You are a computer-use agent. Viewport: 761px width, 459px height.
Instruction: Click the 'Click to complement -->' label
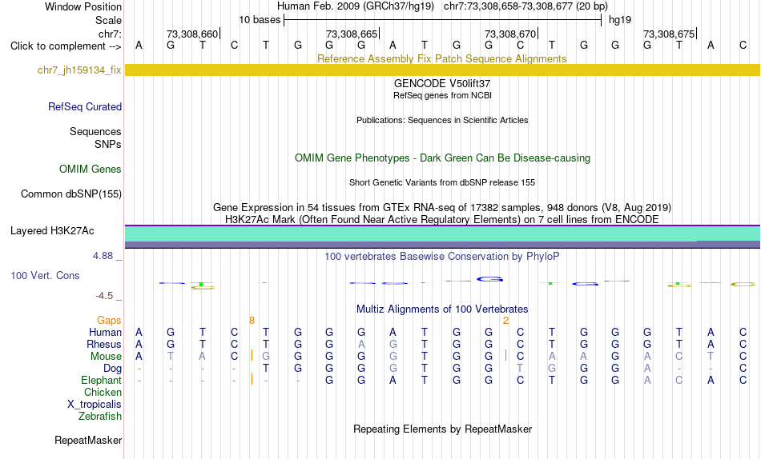[66, 46]
